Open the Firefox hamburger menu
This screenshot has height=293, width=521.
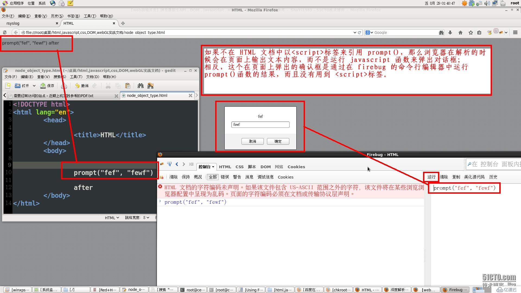[x=515, y=33]
